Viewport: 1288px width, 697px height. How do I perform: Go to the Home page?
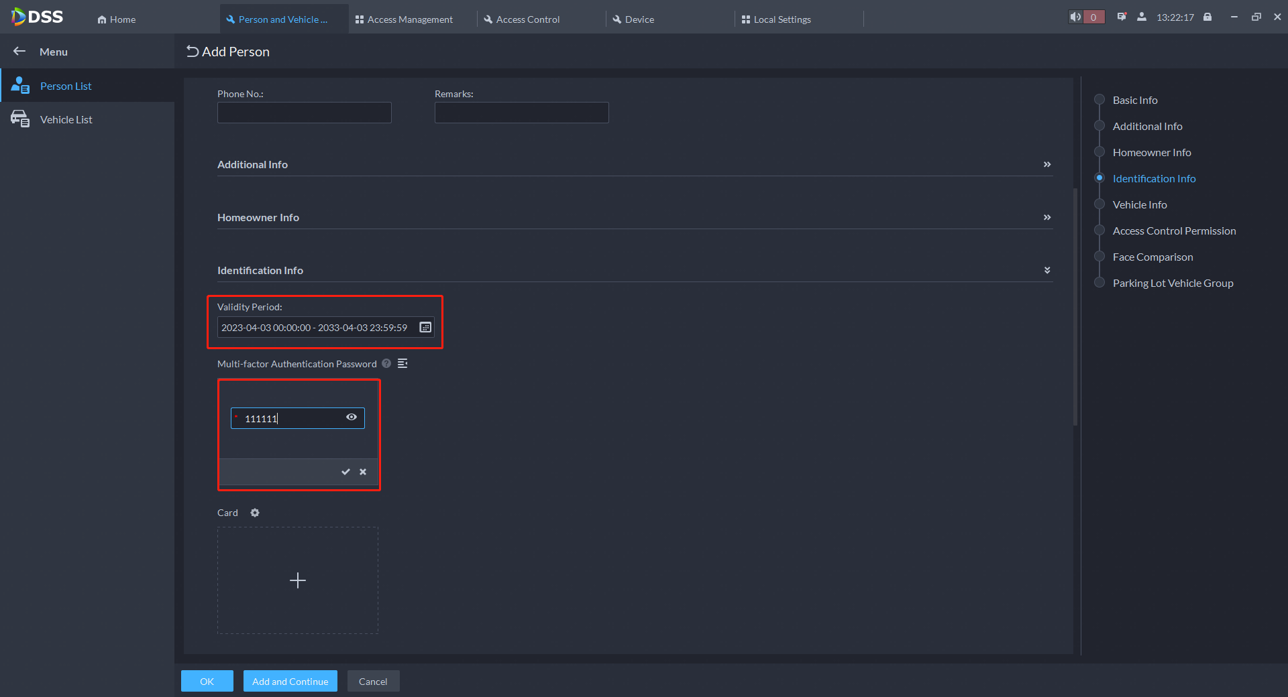(x=117, y=19)
